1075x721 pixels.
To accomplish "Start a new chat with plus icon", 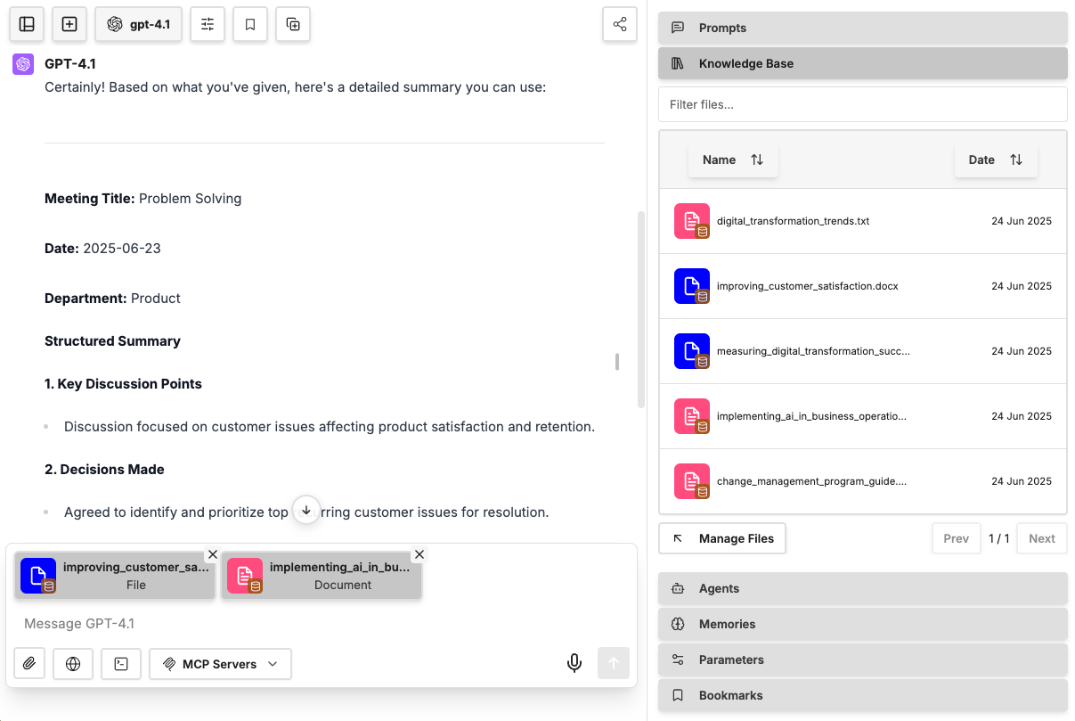I will [x=69, y=25].
